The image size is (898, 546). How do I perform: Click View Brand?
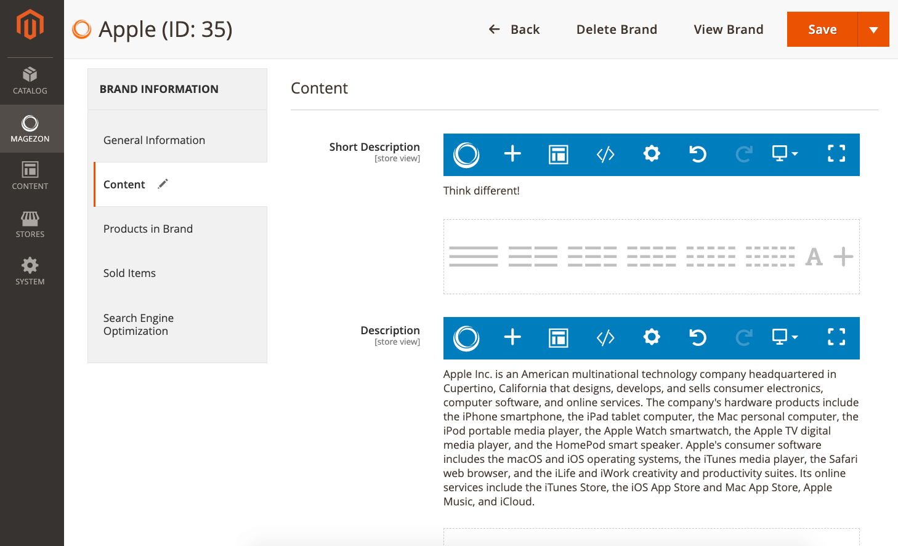point(729,30)
